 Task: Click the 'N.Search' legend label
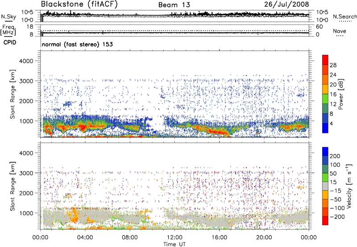[345, 16]
